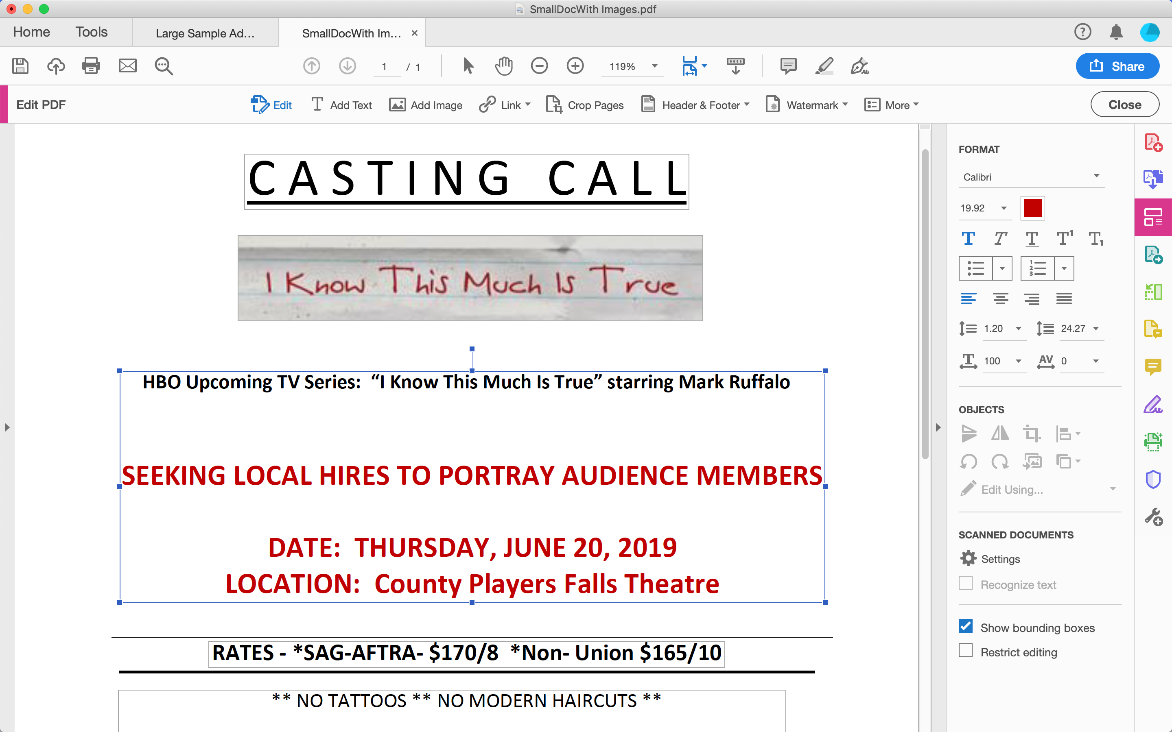Click the Add Image button

[x=426, y=105]
